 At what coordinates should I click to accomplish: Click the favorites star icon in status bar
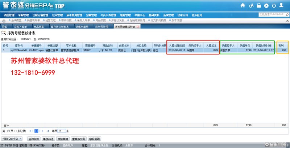[276, 145]
